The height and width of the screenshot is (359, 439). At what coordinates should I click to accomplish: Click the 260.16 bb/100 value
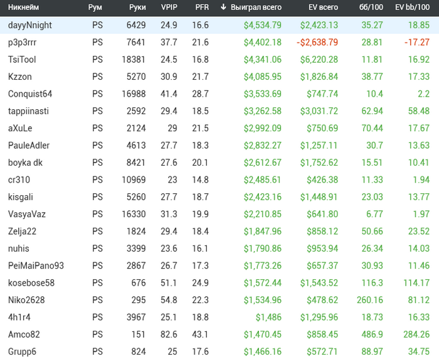pos(370,300)
